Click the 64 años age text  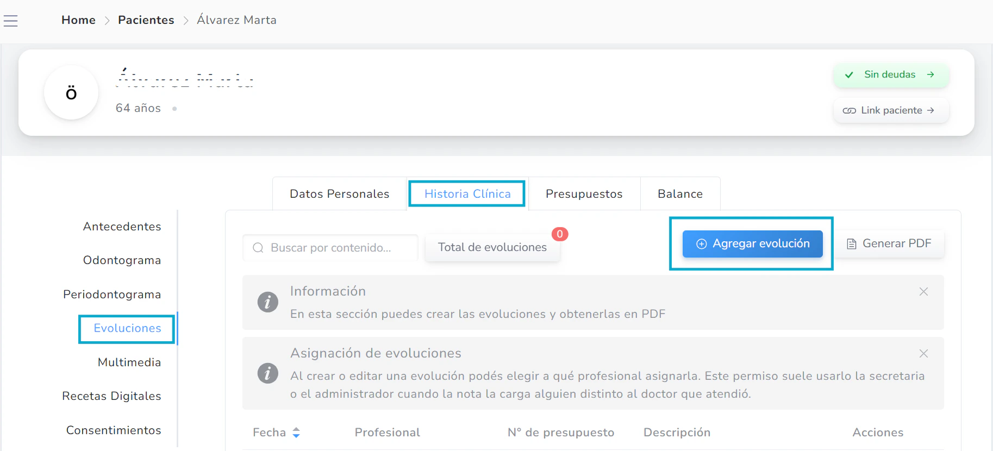pyautogui.click(x=138, y=108)
